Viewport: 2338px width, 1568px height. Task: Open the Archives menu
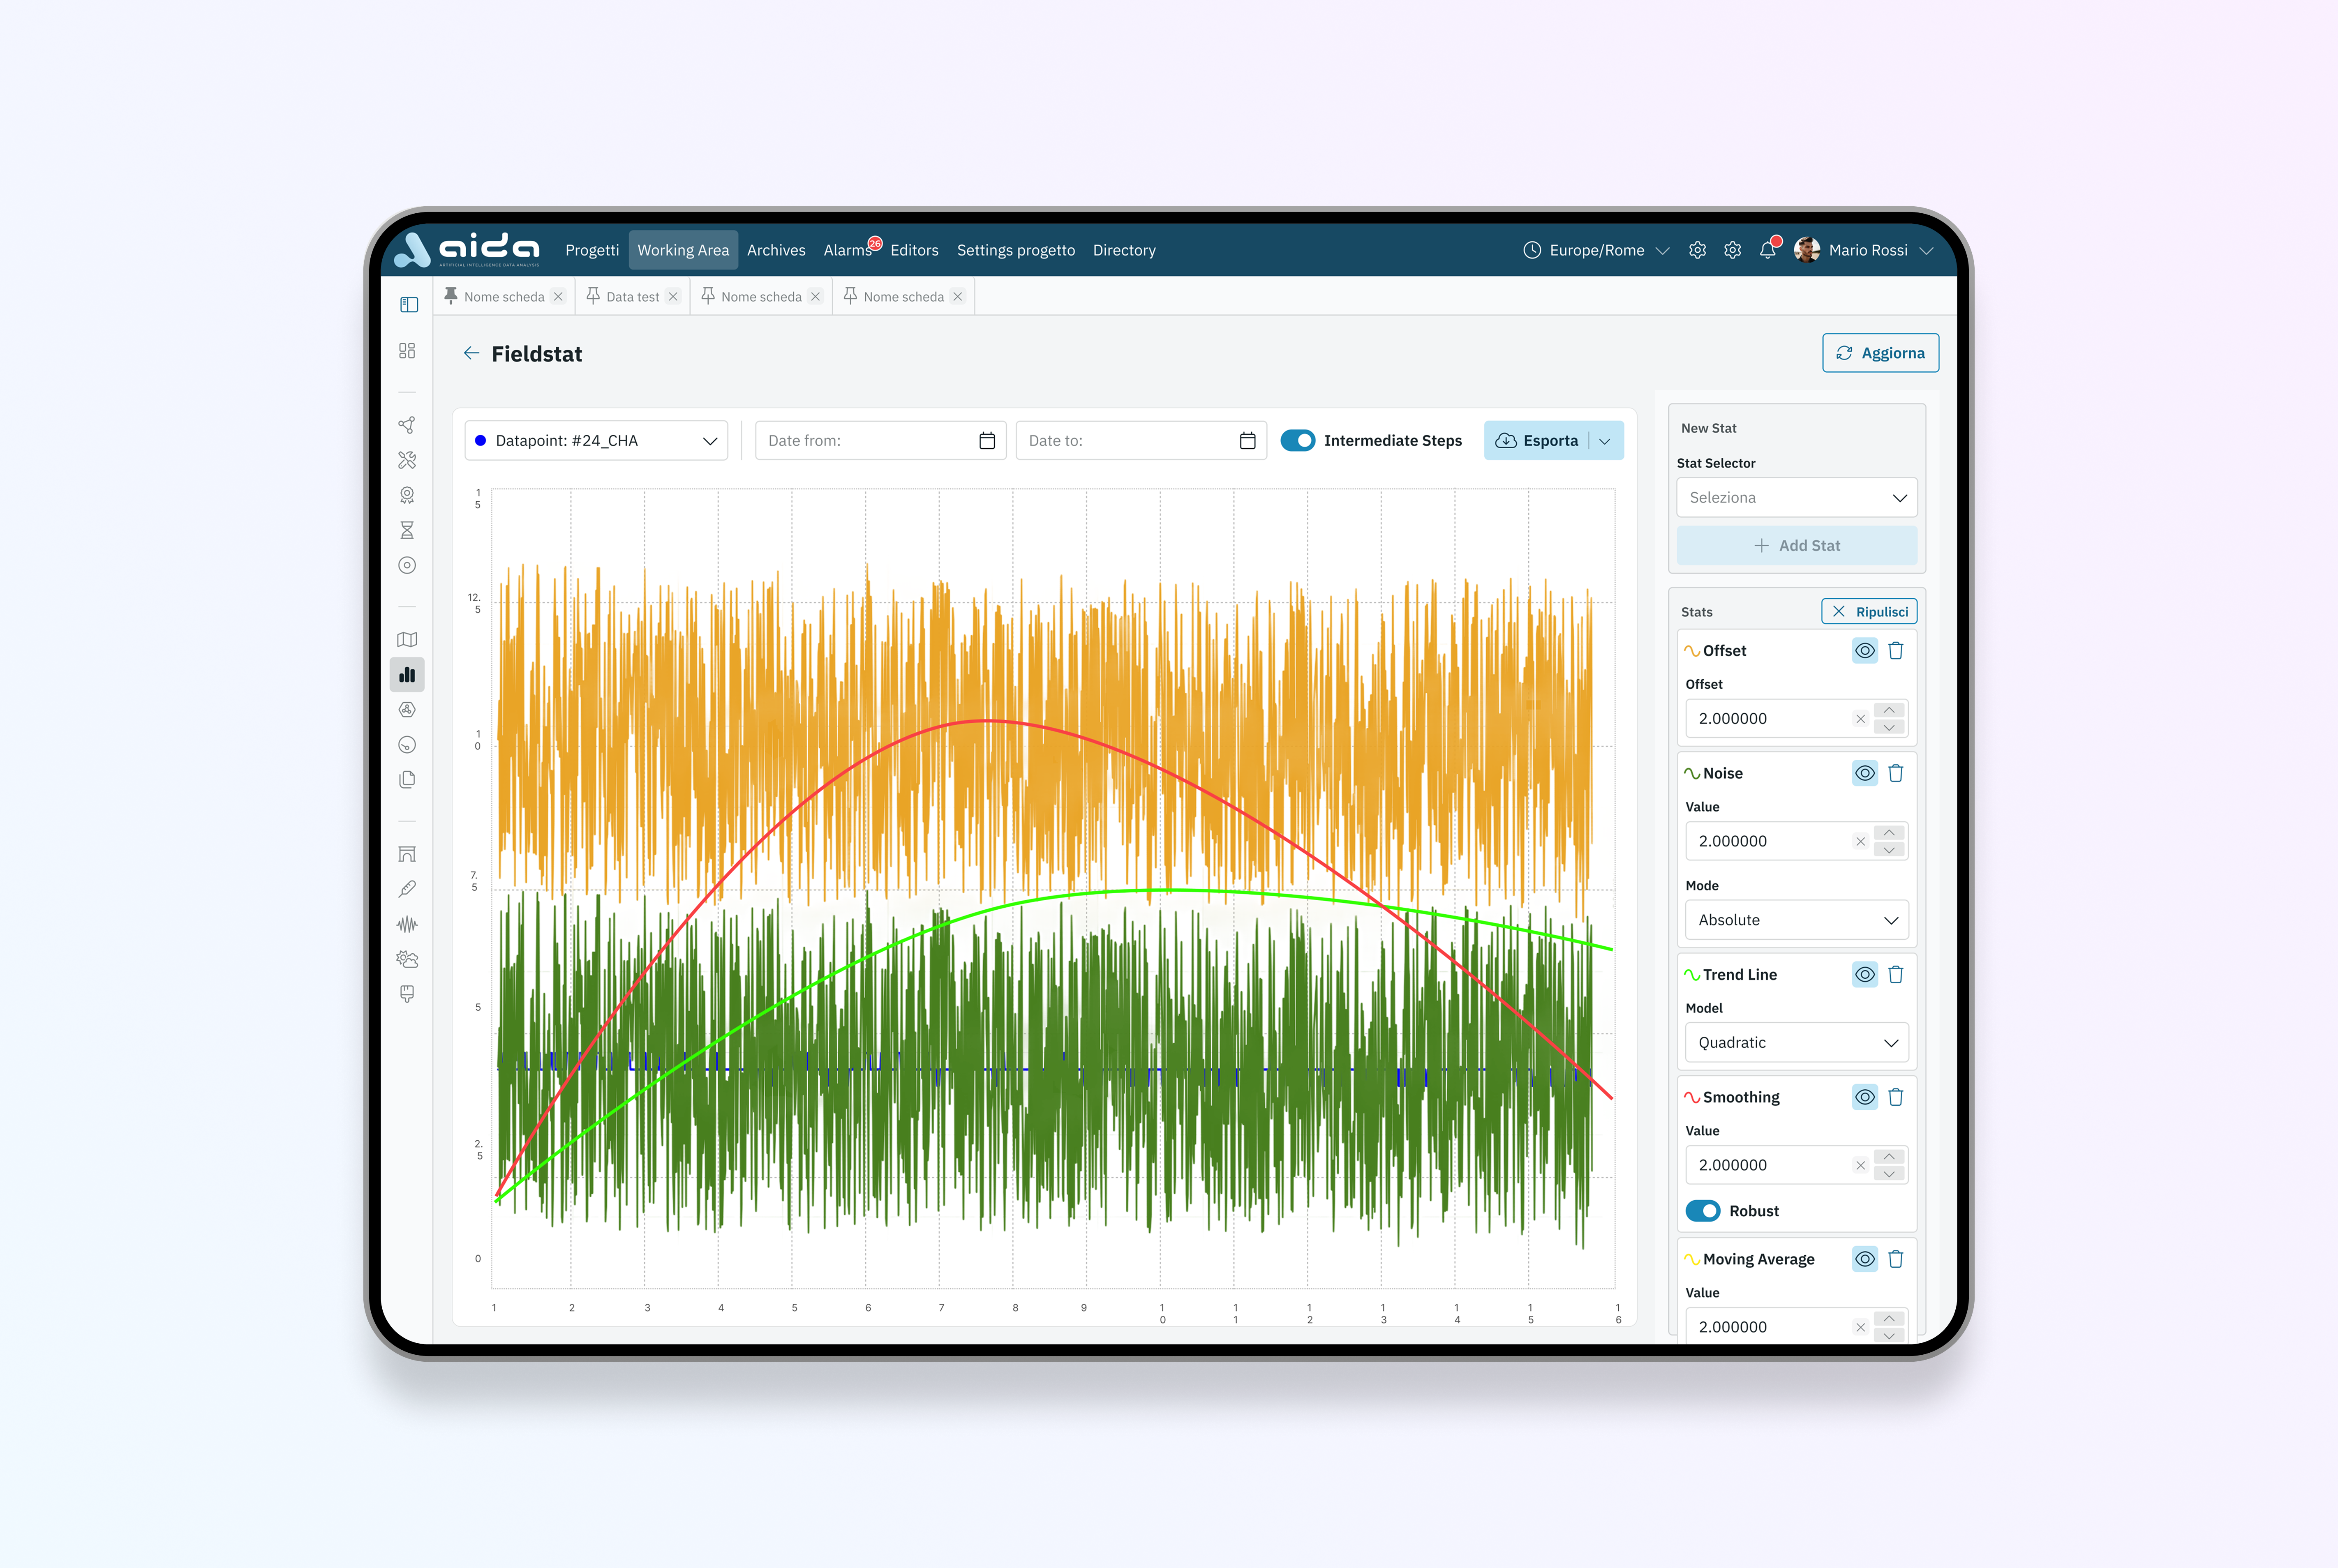point(776,250)
